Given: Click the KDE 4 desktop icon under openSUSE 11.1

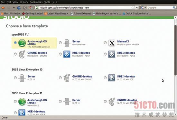Looking at the screenshot, I should pos(67,54).
